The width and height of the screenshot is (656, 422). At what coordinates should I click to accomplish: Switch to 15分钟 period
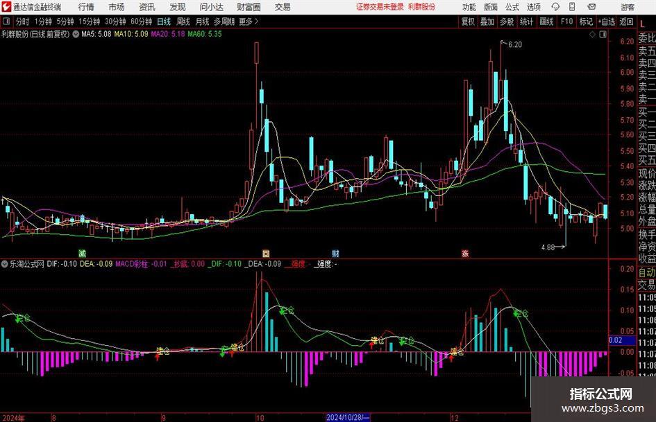[89, 21]
